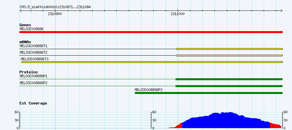
Task: Click the MELO3C008896P3 green protein bar
Action: tap(209, 93)
